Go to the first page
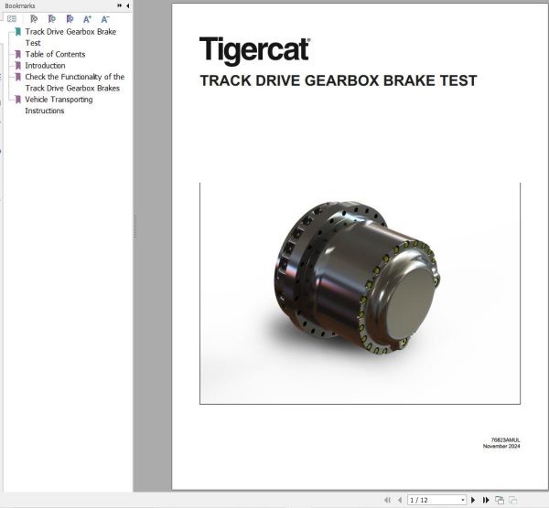This screenshot has height=508, width=549. tap(387, 500)
